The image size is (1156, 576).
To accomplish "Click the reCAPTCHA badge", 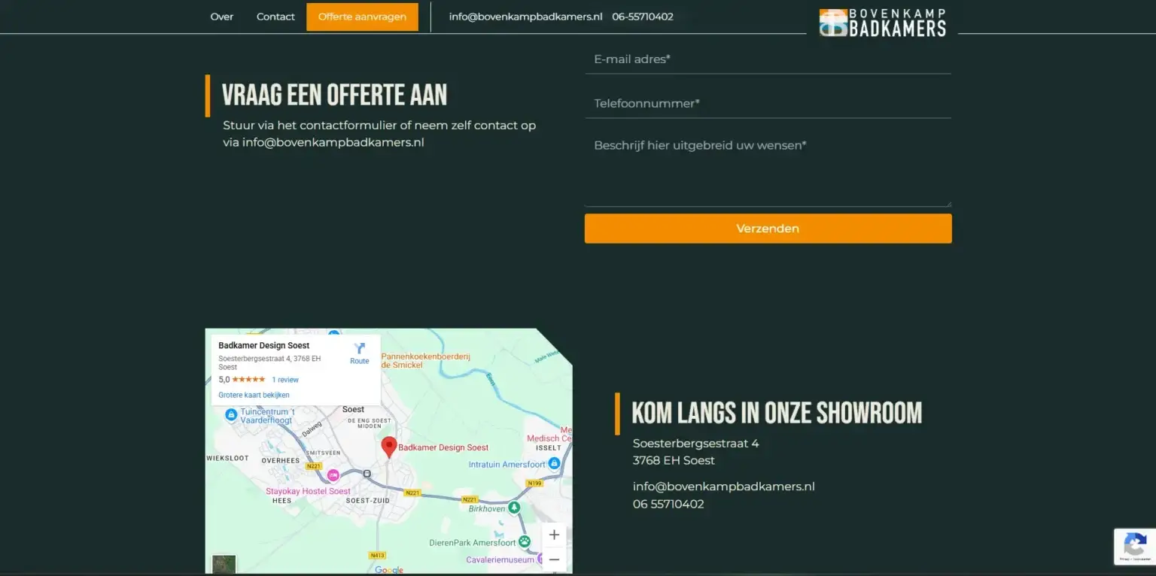I will (1134, 547).
